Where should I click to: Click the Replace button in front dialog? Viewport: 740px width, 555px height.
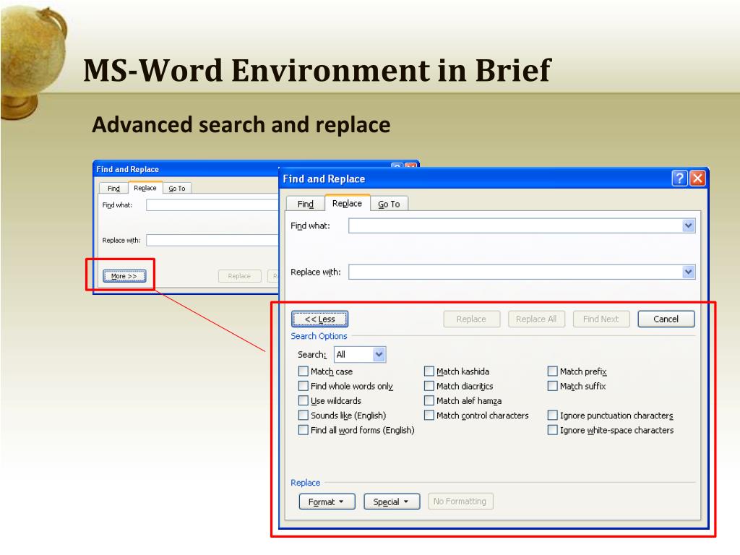tap(471, 319)
